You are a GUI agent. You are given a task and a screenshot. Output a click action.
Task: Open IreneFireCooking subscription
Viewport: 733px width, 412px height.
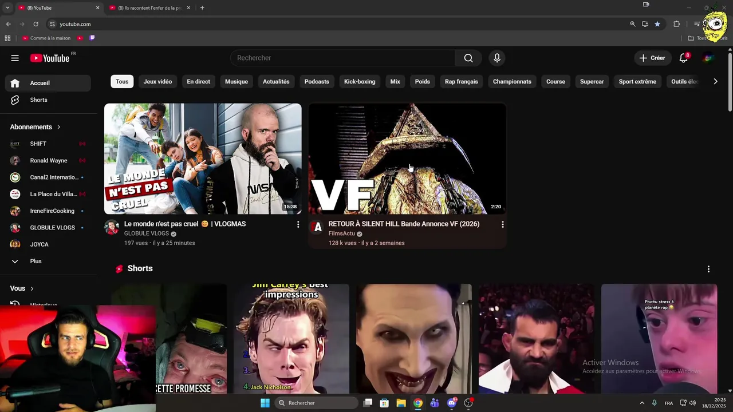[x=48, y=211]
